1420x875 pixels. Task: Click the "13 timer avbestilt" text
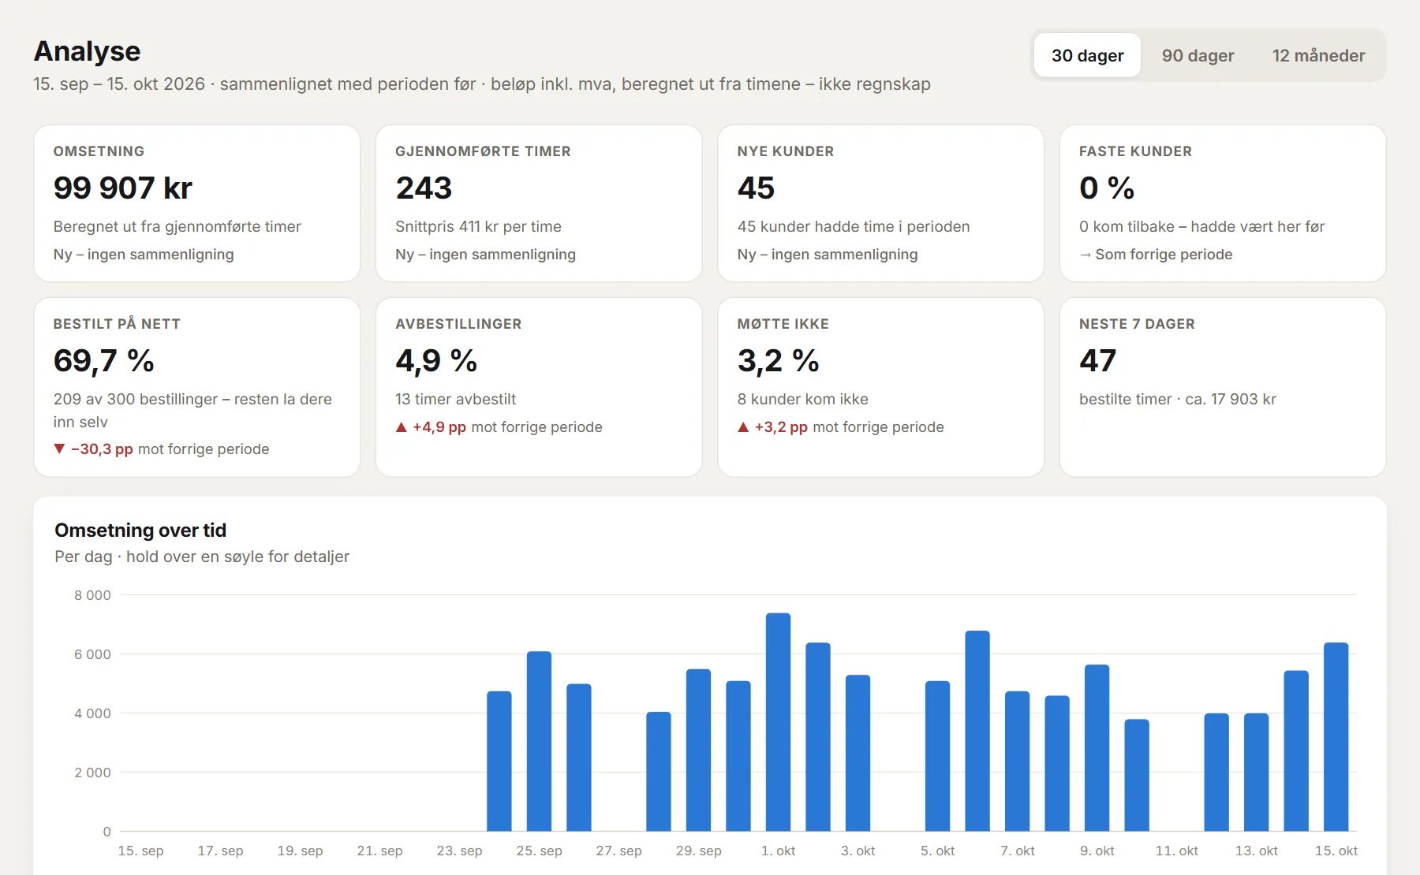pyautogui.click(x=455, y=399)
